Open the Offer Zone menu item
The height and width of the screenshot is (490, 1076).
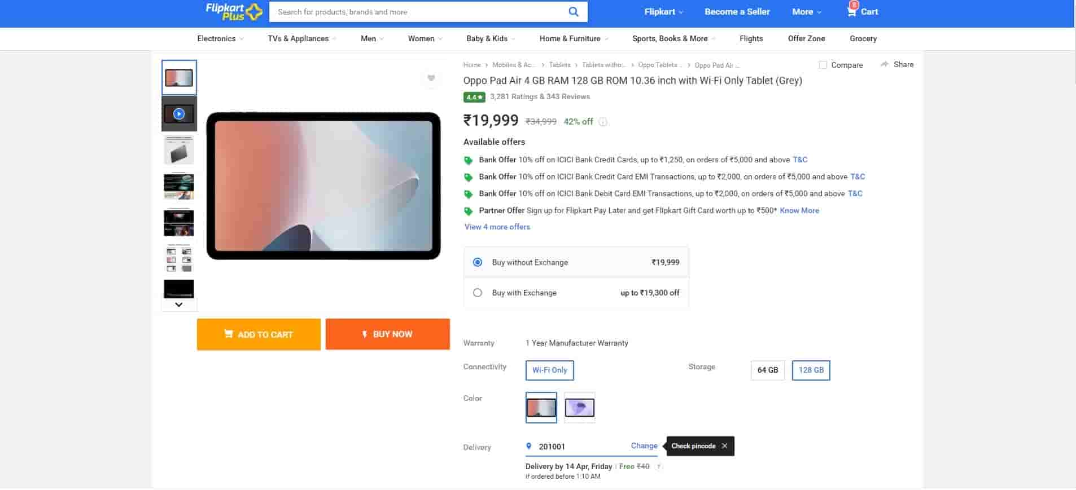(806, 38)
